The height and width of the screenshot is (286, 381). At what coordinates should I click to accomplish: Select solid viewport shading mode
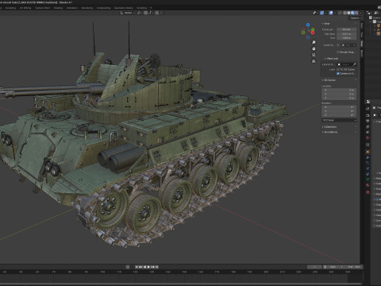tap(348, 13)
